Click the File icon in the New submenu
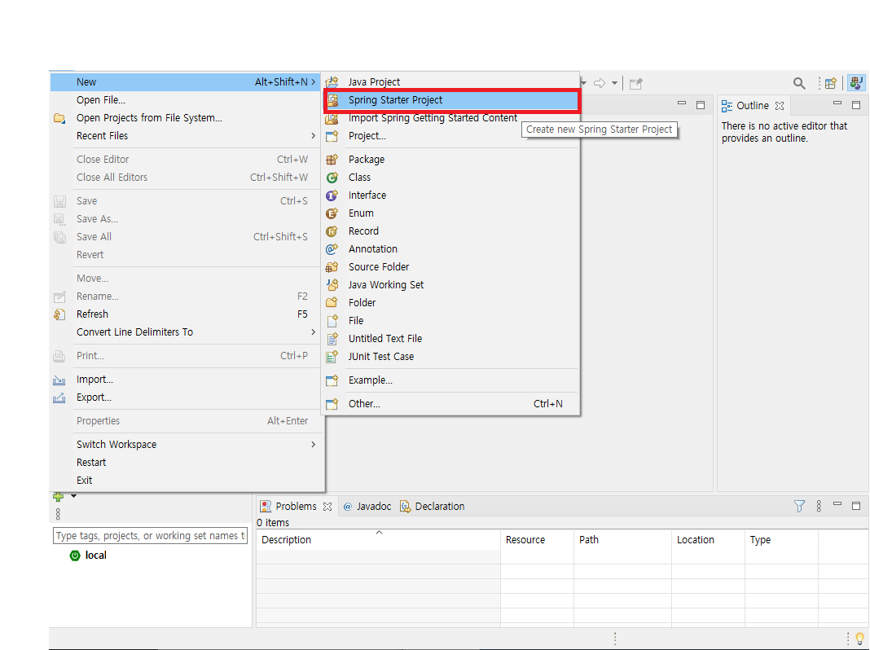Image resolution: width=870 pixels, height=650 pixels. click(332, 321)
